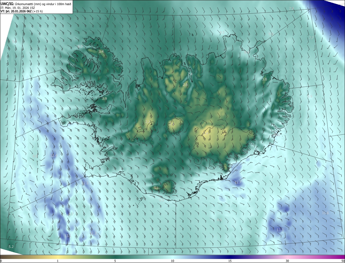Click the '1' tick on the color scale
The width and height of the screenshot is (345, 263).
(x=58, y=261)
